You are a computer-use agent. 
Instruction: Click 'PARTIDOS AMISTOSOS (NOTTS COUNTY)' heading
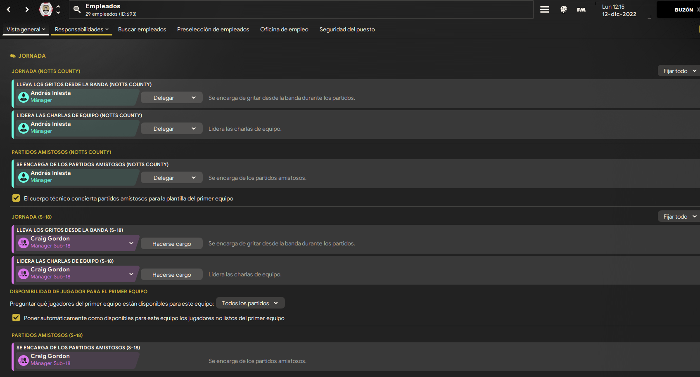coord(61,152)
